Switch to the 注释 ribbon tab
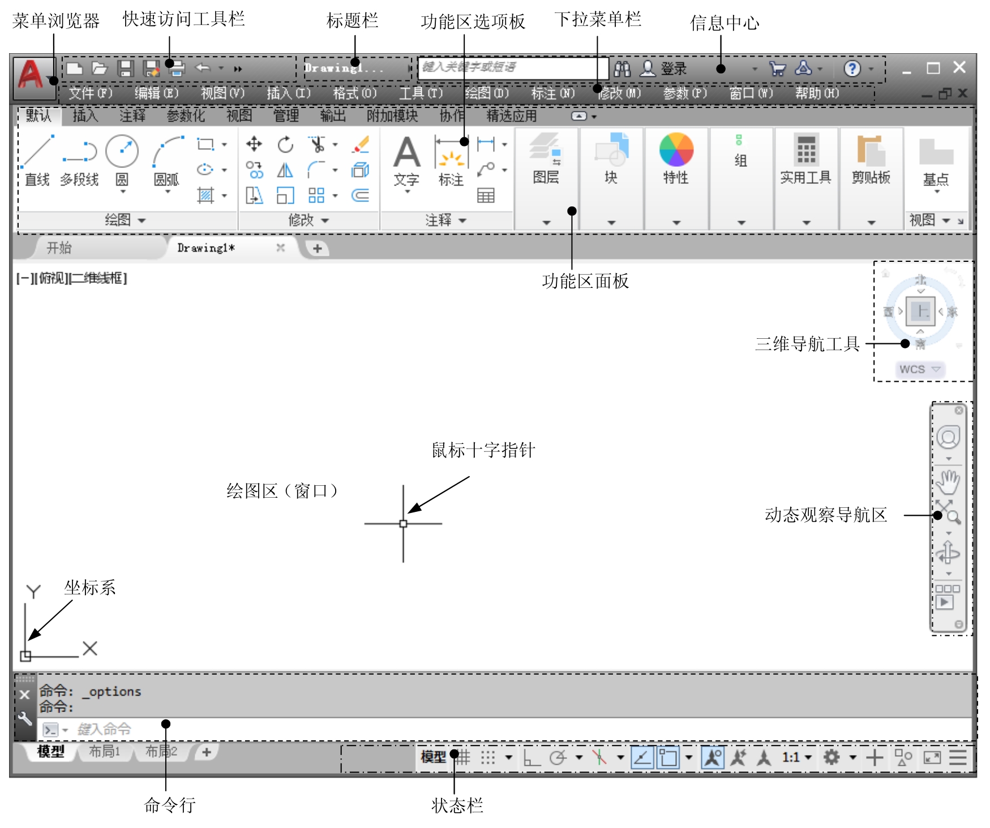 [x=132, y=116]
